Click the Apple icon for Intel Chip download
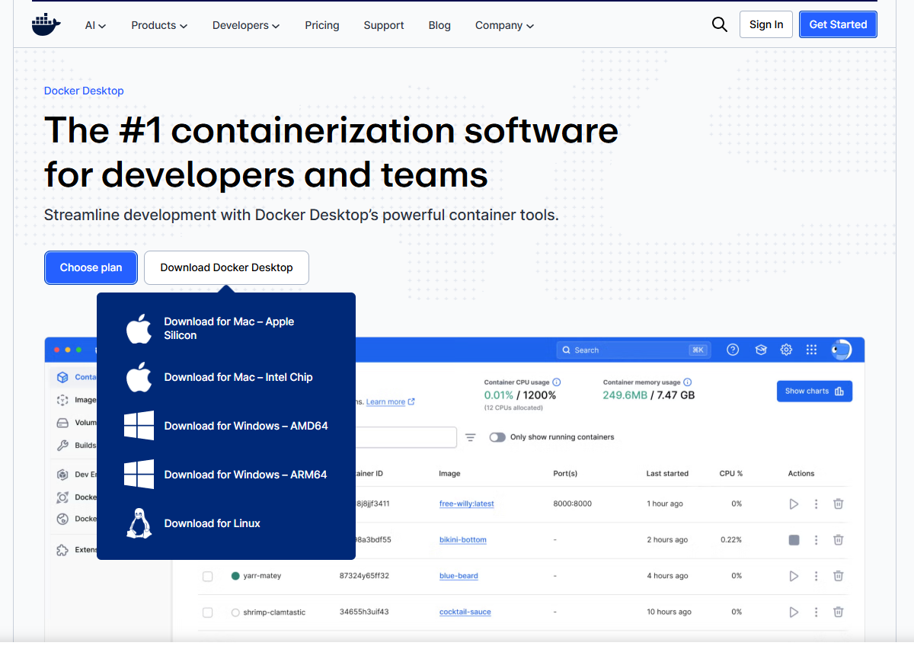This screenshot has width=914, height=649. point(139,377)
